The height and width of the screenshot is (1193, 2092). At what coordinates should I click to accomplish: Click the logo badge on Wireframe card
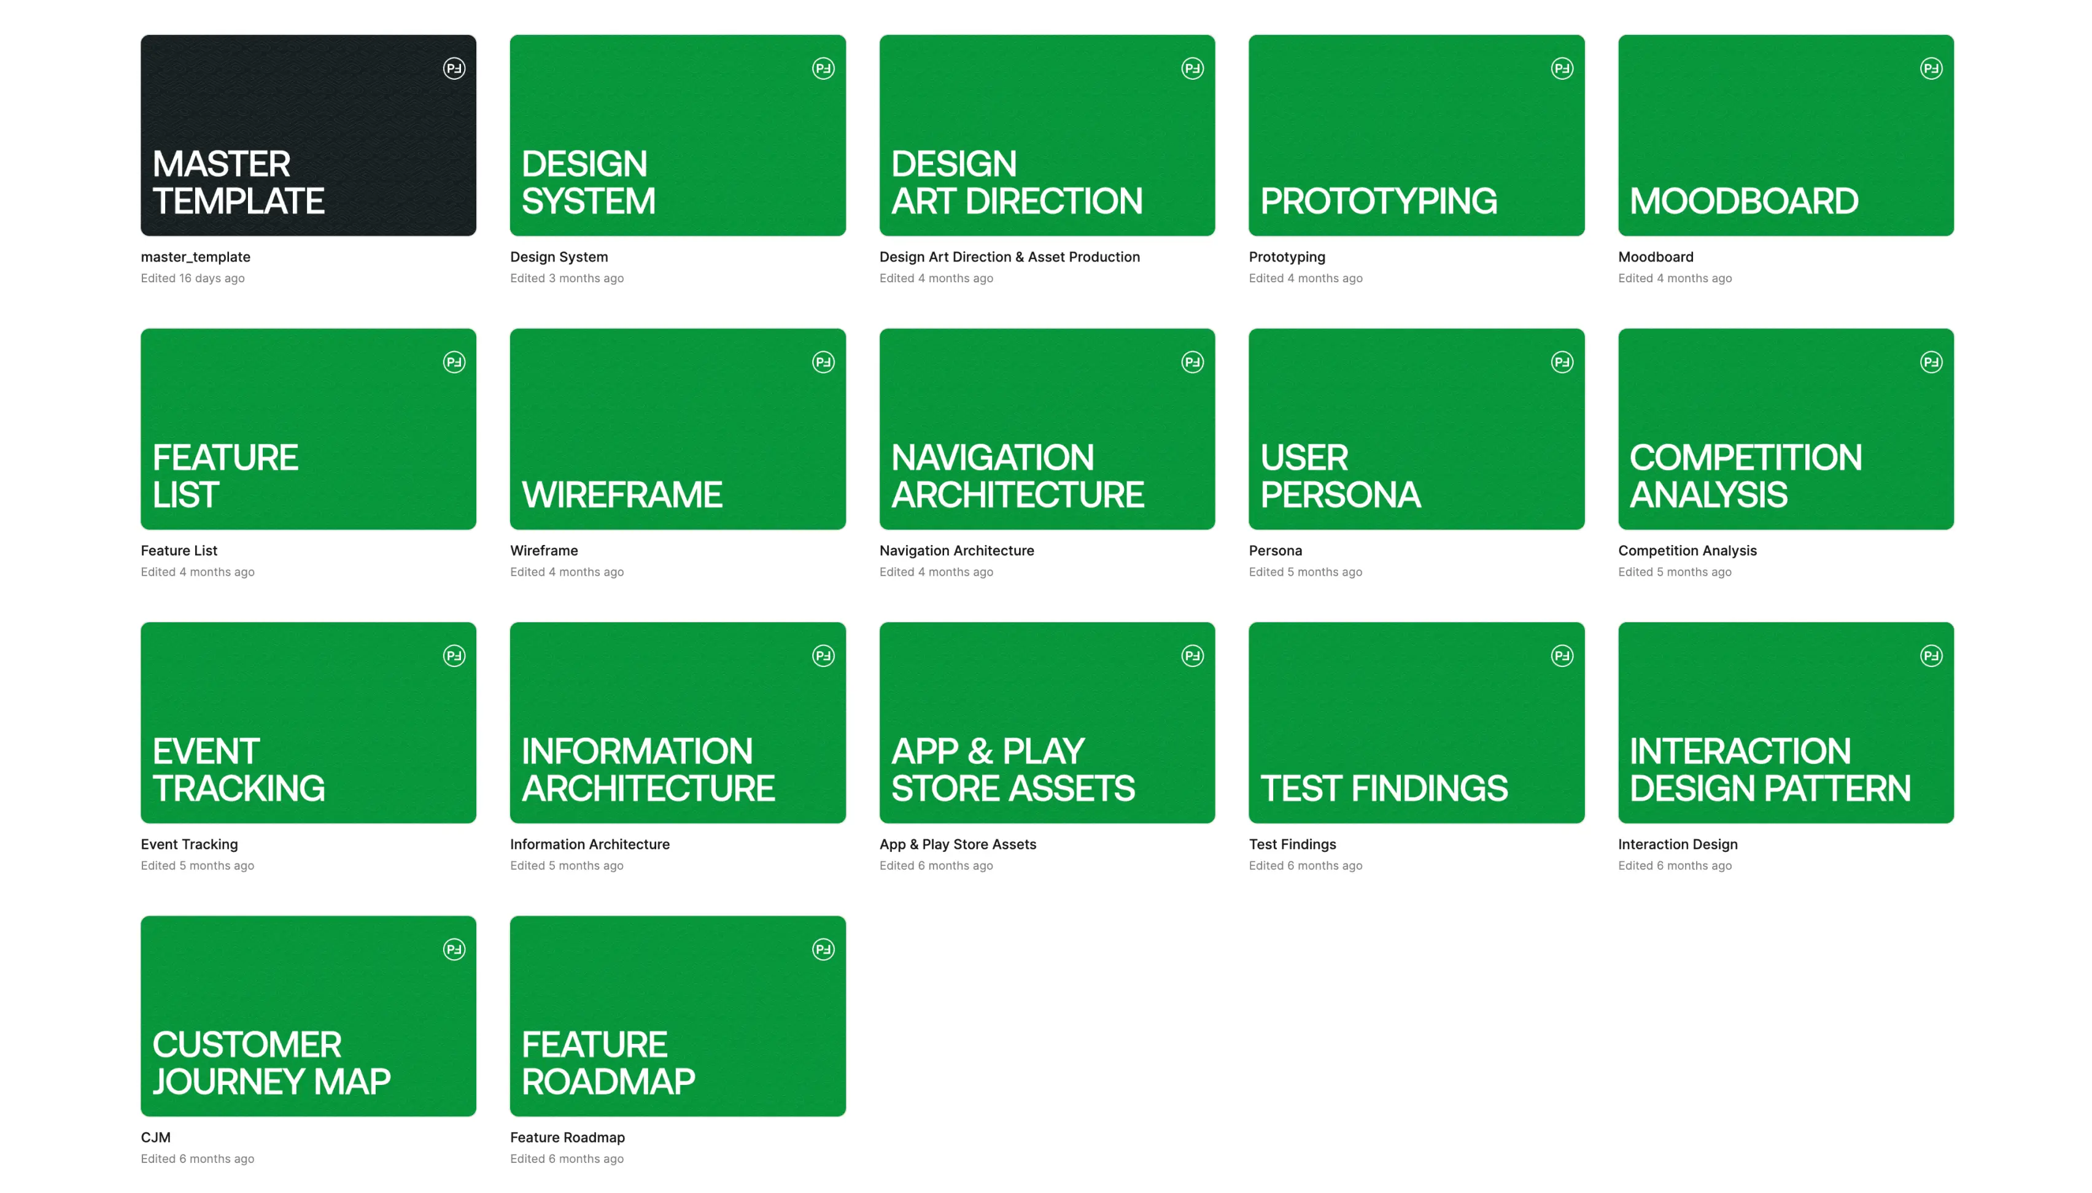[823, 362]
